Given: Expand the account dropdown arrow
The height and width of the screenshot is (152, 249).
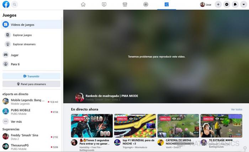Looking at the screenshot, I should click(x=244, y=4).
